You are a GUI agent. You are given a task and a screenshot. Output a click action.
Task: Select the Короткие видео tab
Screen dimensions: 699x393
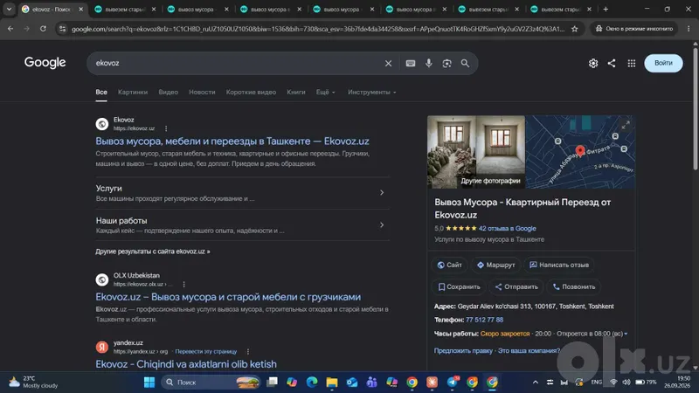pyautogui.click(x=251, y=93)
